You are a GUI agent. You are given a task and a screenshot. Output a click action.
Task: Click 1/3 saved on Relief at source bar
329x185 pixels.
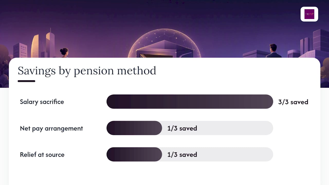(182, 155)
